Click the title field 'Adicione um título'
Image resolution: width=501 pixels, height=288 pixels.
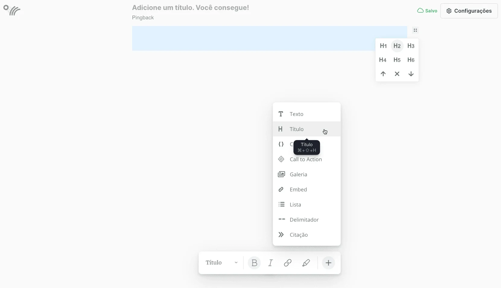(190, 8)
